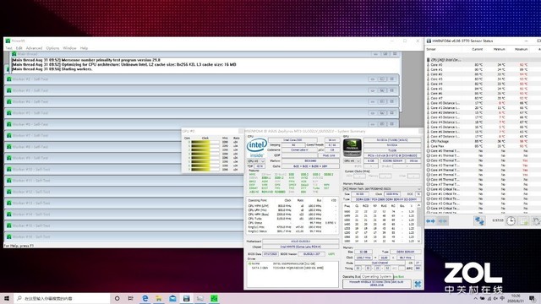541x304 pixels.
Task: Click the Main thread window icon
Action: tap(14, 54)
